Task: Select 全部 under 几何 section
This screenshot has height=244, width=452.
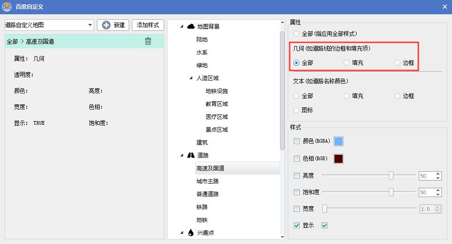Action: [x=296, y=63]
